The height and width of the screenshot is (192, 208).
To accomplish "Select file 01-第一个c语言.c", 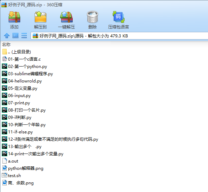I will click(x=22, y=59).
